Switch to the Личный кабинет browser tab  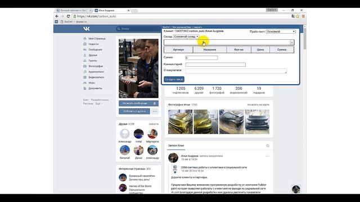click(74, 10)
